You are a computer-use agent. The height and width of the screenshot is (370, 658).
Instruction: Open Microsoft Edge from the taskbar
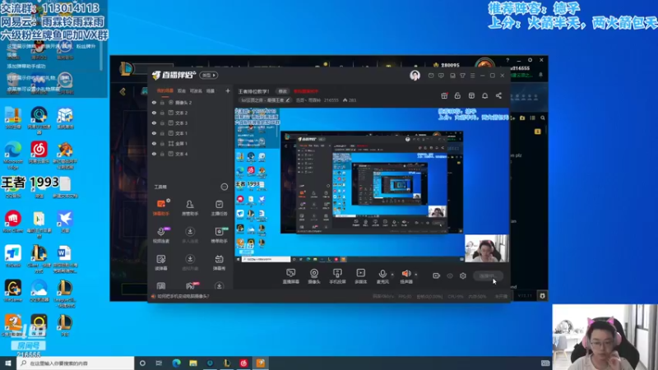pos(176,363)
